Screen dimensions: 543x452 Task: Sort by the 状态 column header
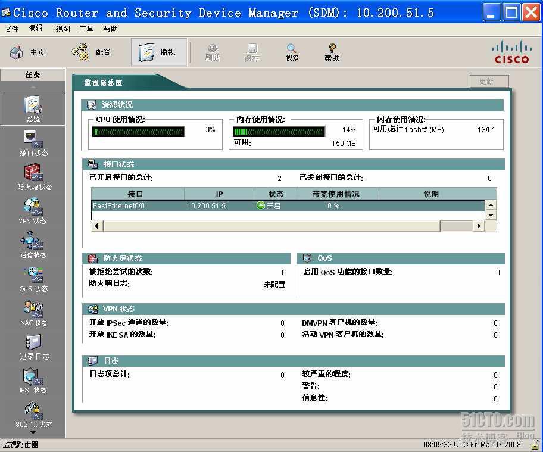pyautogui.click(x=276, y=194)
